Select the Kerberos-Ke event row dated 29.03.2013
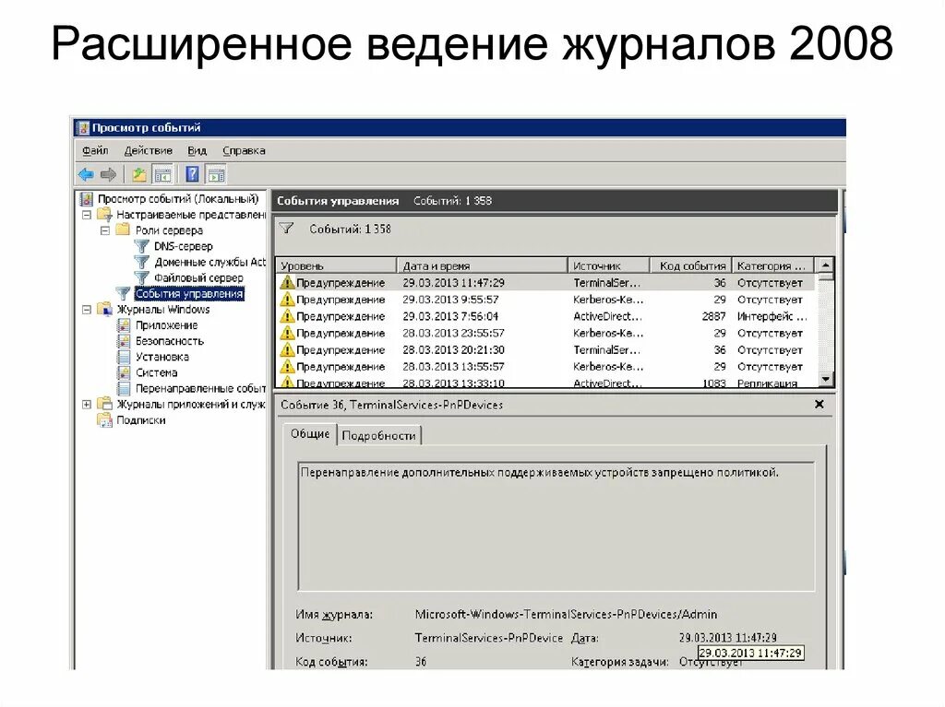The height and width of the screenshot is (707, 945). pos(508,299)
